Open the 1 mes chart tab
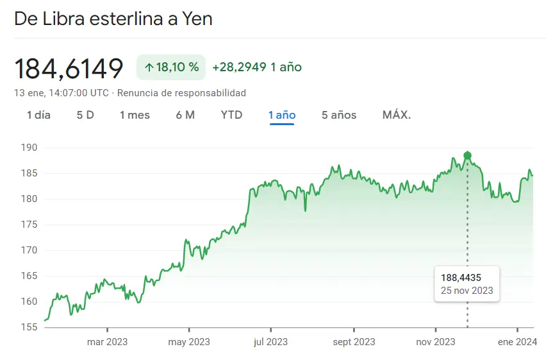The image size is (546, 358). pos(135,115)
